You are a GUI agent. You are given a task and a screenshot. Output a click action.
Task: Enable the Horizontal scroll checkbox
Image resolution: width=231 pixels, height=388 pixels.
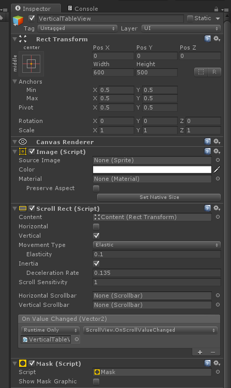click(x=96, y=226)
